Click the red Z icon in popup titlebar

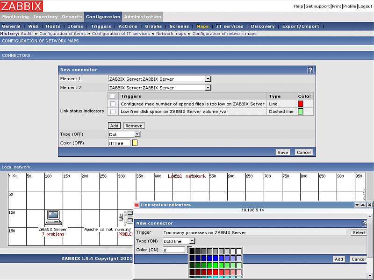tap(137, 205)
